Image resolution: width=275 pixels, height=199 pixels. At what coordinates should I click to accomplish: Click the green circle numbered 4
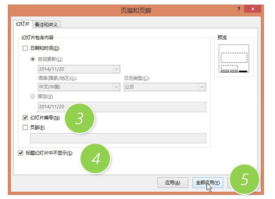(95, 158)
